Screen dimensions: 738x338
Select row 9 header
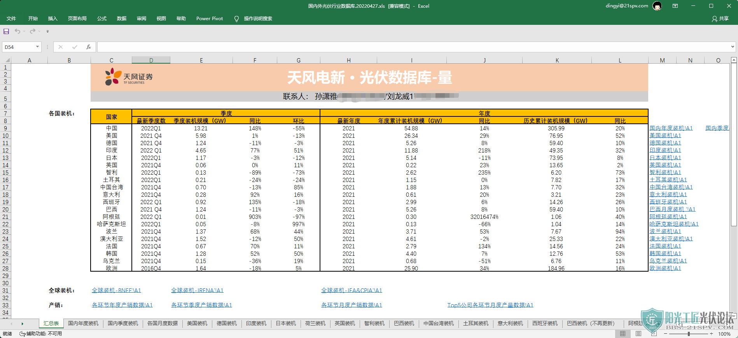pos(5,128)
